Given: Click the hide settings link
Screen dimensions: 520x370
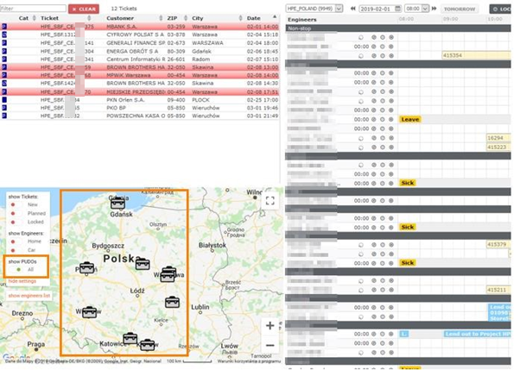Looking at the screenshot, I should 22,281.
